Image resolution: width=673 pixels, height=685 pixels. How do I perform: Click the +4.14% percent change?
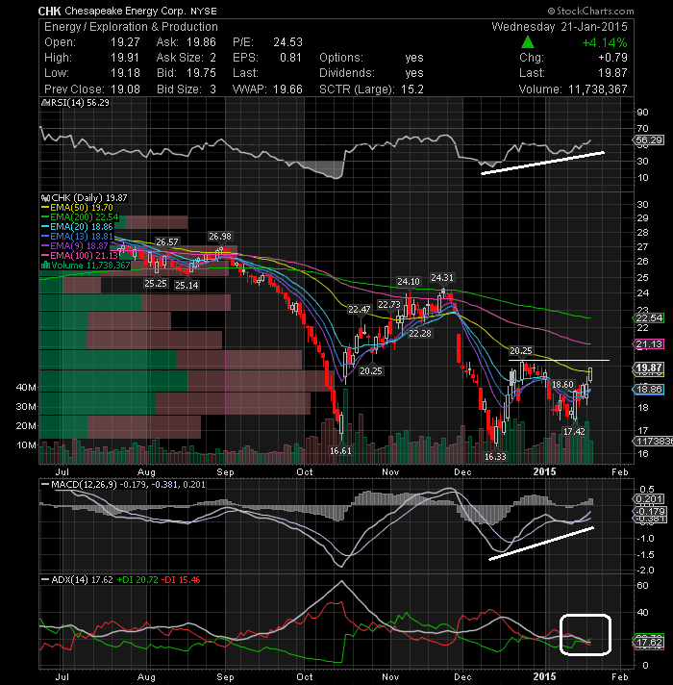(x=605, y=42)
